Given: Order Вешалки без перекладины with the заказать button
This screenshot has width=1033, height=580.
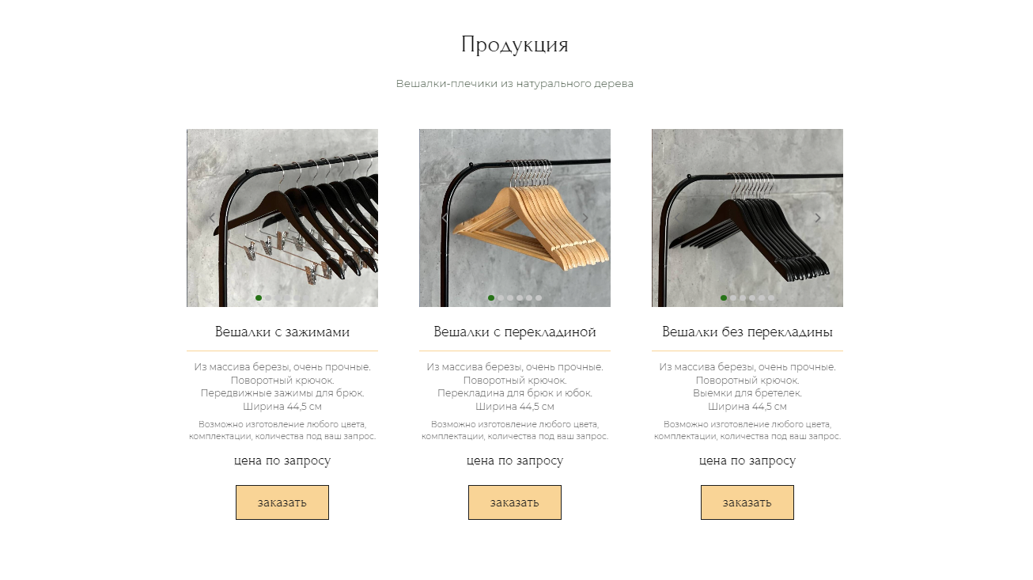Looking at the screenshot, I should (747, 502).
